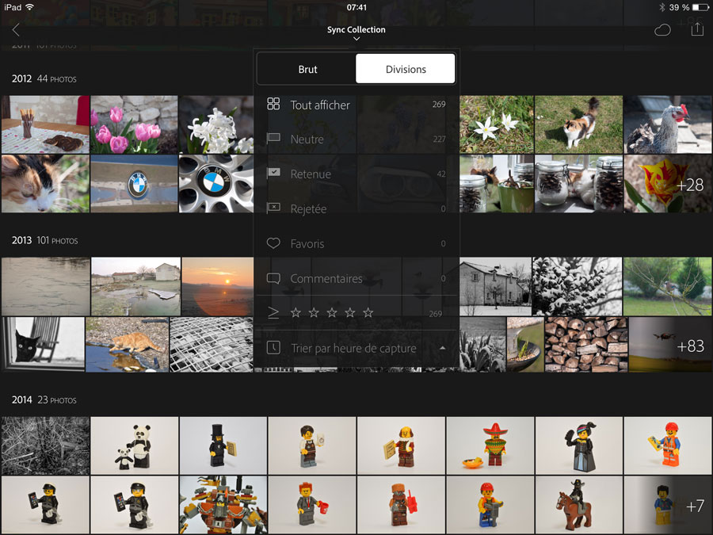Viewport: 713px width, 535px height.
Task: Open the calico cat on grass photo
Action: pyautogui.click(x=578, y=124)
